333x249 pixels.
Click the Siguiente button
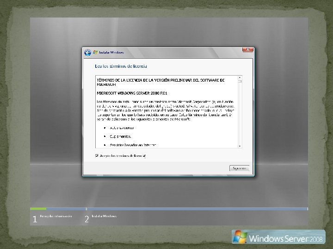[x=239, y=168]
